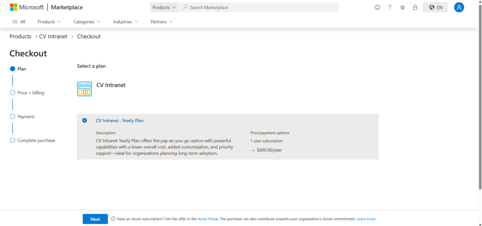Screen dimensions: 482x226
Task: Open the All hamburger menu
Action: pos(19,22)
